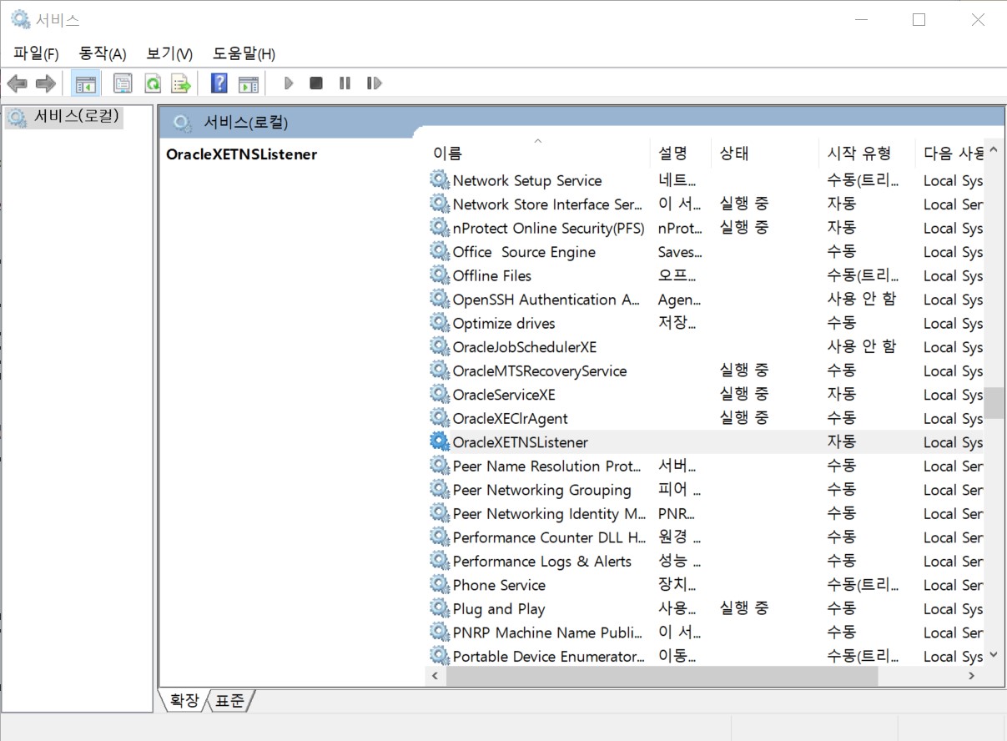1007x741 pixels.
Task: Click horizontal scrollbar right arrow
Action: point(973,677)
